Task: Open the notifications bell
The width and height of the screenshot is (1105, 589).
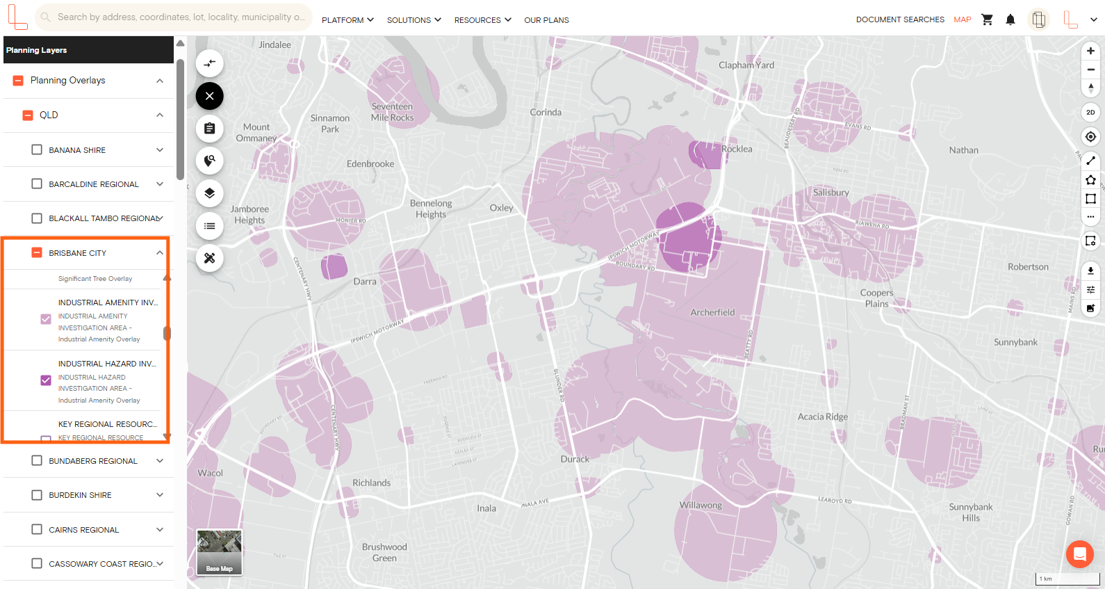Action: [x=1010, y=19]
